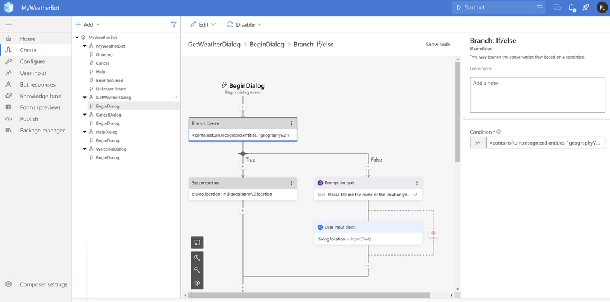The height and width of the screenshot is (302, 610).
Task: Open the Bot responses page
Action: (36, 84)
